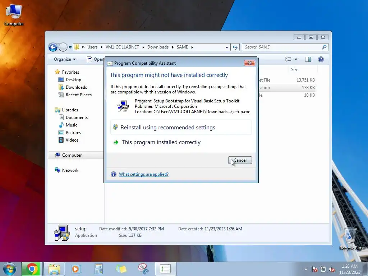Image resolution: width=368 pixels, height=276 pixels.
Task: Expand the arrow after Downloads in breadcrumb
Action: [173, 47]
